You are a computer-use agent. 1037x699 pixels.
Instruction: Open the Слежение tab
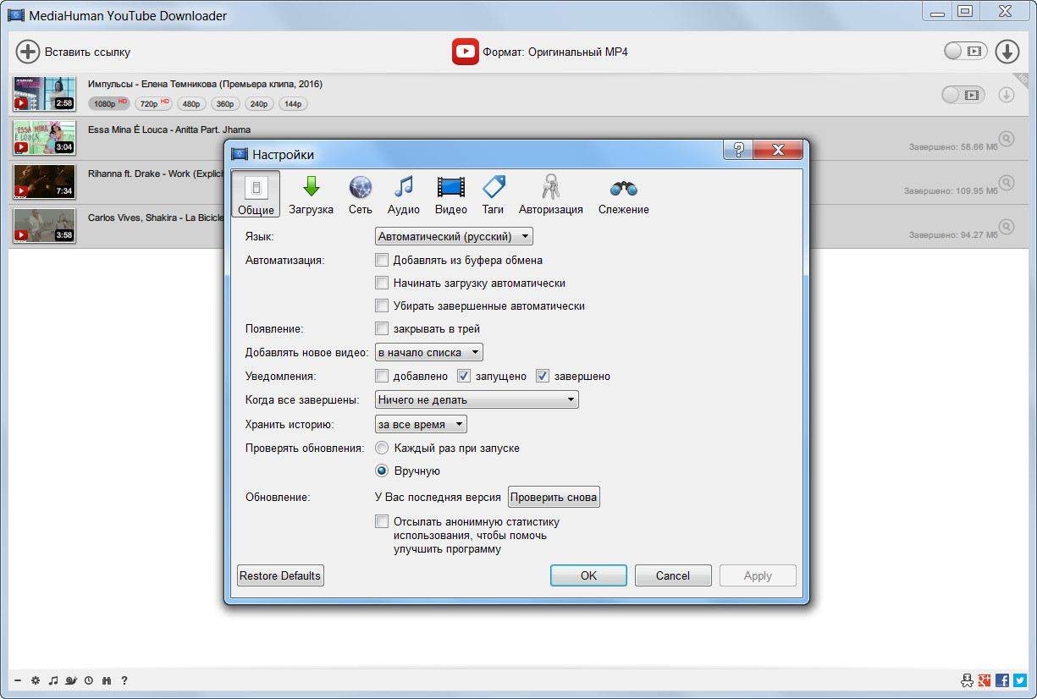[624, 195]
